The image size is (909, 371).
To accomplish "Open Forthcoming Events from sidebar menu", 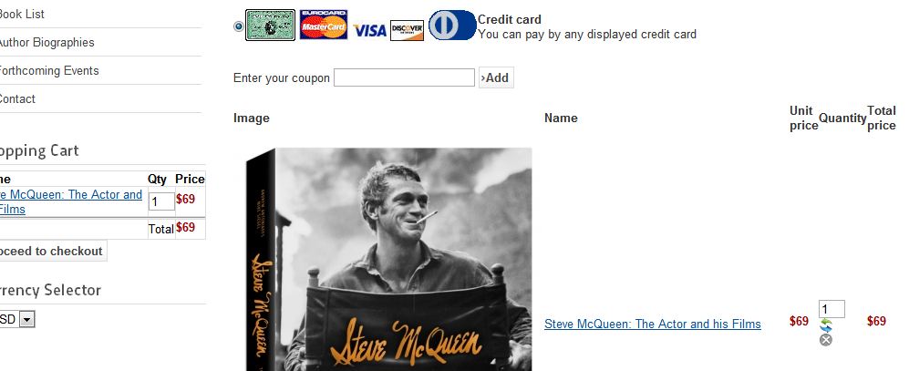I will click(x=48, y=71).
